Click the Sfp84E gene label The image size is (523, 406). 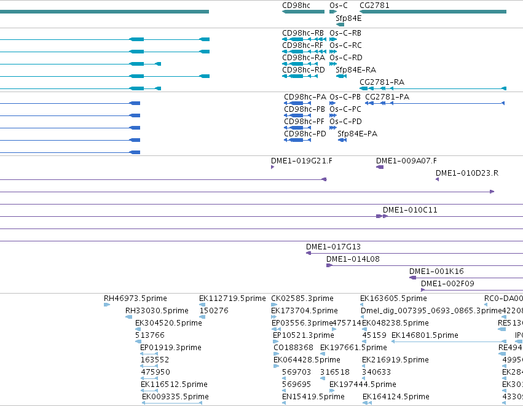click(348, 18)
